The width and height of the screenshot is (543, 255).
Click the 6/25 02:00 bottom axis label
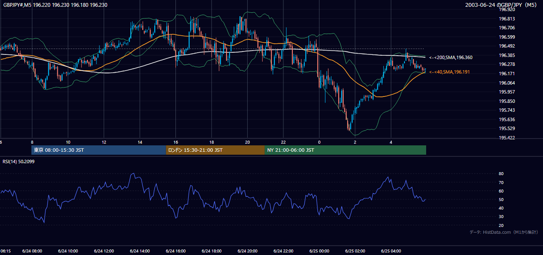(355, 251)
